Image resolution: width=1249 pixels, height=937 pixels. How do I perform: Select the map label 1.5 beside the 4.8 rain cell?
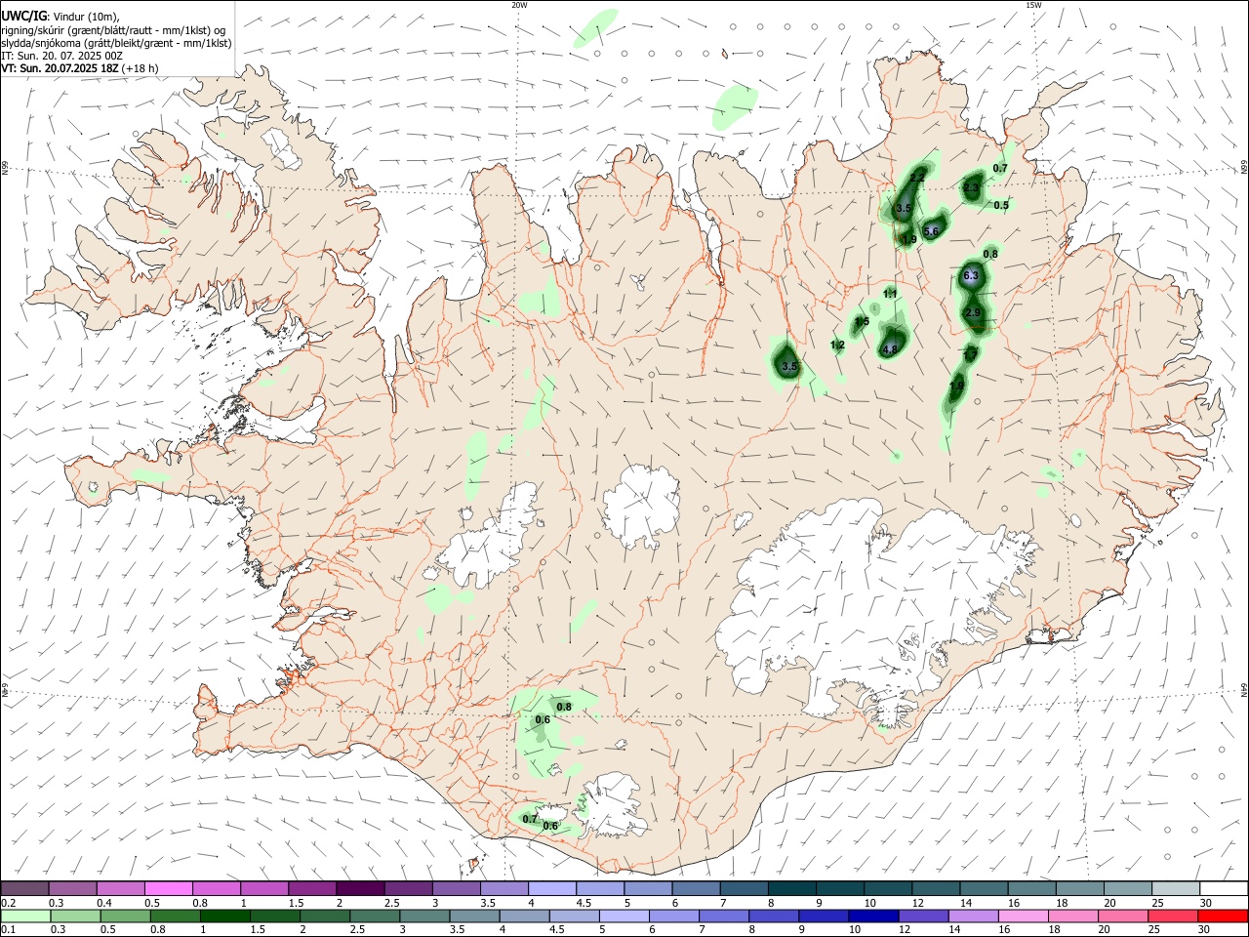coord(862,322)
